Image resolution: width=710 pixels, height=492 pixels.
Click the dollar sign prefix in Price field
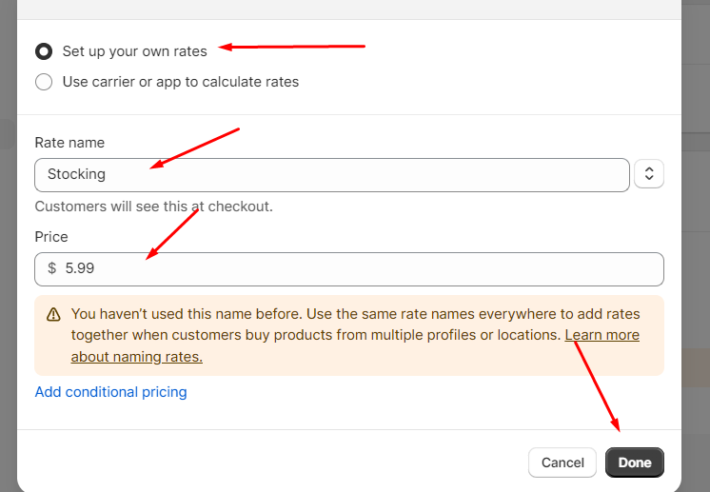coord(52,268)
